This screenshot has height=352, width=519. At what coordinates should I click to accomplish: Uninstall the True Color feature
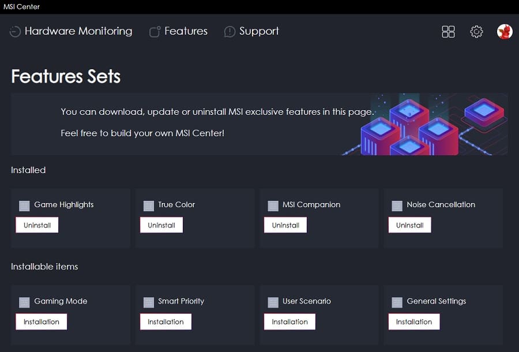(x=161, y=225)
